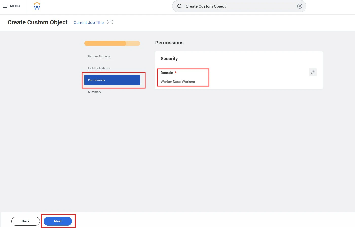
Task: Click the Security section header
Action: click(x=169, y=58)
